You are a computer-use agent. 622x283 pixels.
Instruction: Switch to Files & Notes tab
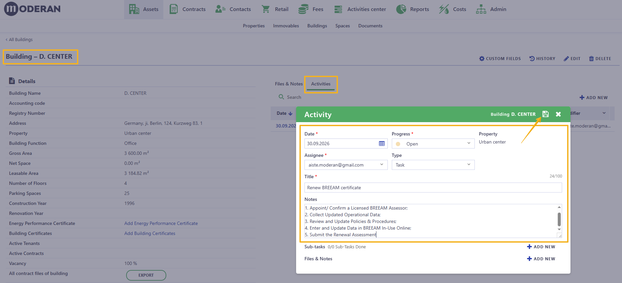click(x=289, y=84)
